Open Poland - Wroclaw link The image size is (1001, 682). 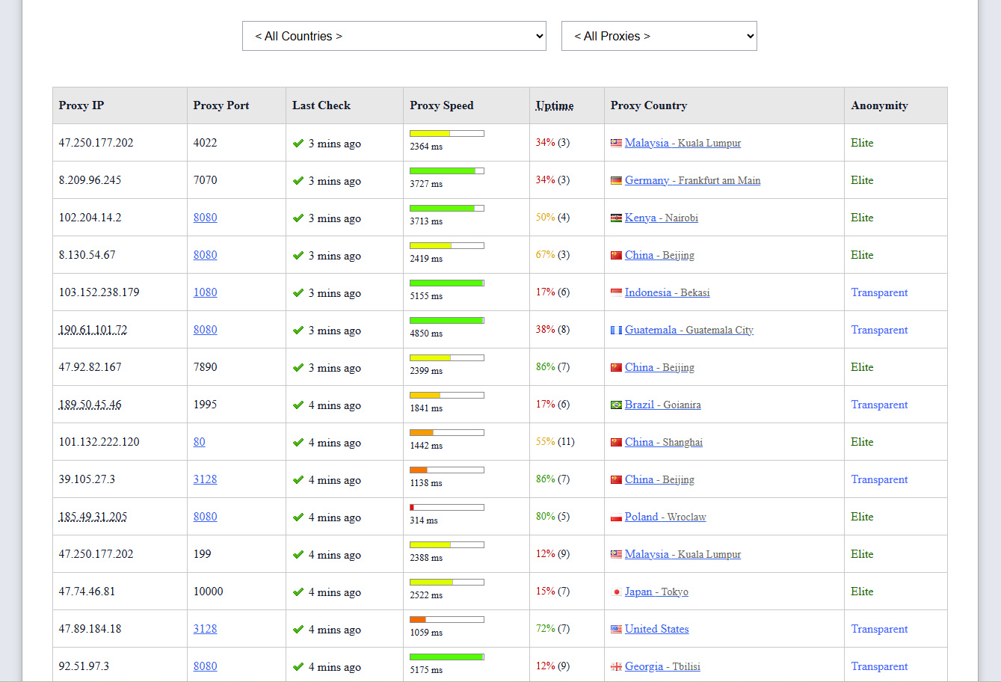665,517
